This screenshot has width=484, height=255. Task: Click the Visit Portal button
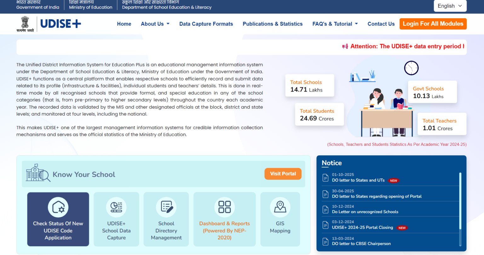click(x=283, y=174)
